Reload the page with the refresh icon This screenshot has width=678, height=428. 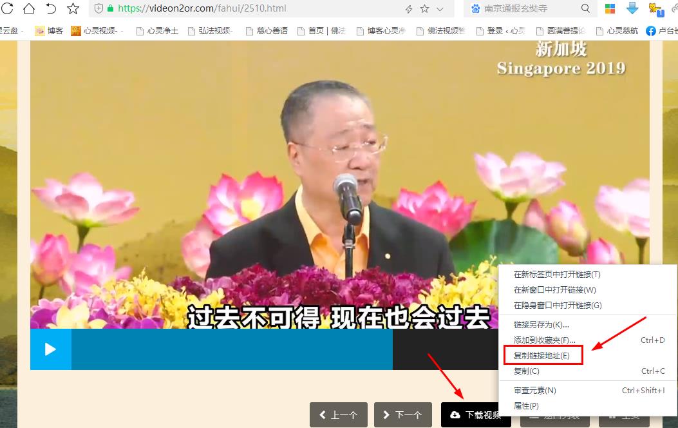7,8
